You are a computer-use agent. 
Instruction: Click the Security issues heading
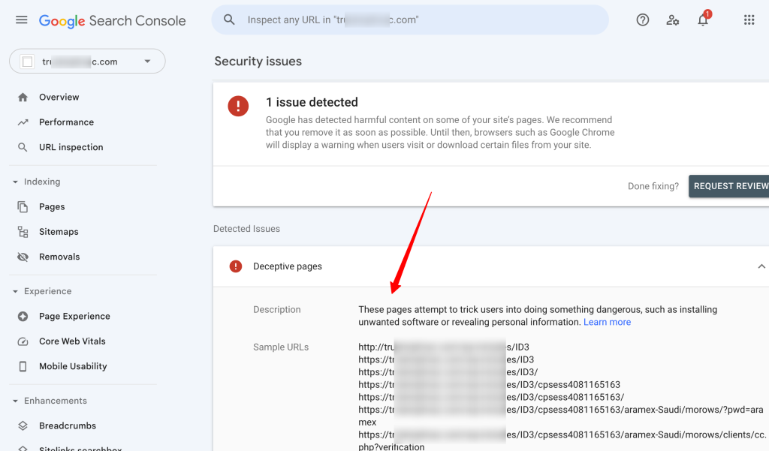[258, 62]
